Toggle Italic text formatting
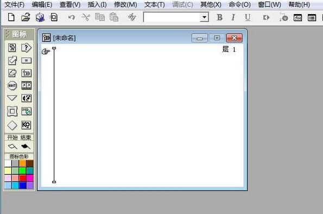This screenshot has width=323, height=214. [233, 17]
